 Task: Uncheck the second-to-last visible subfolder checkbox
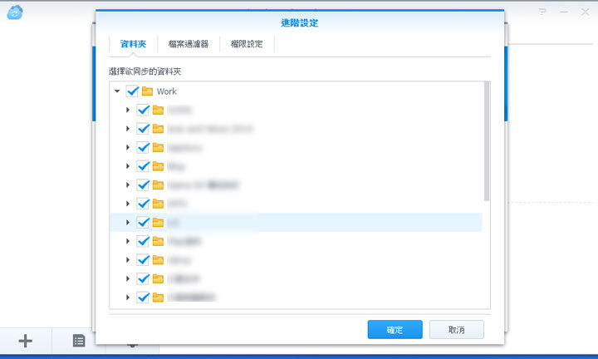143,278
